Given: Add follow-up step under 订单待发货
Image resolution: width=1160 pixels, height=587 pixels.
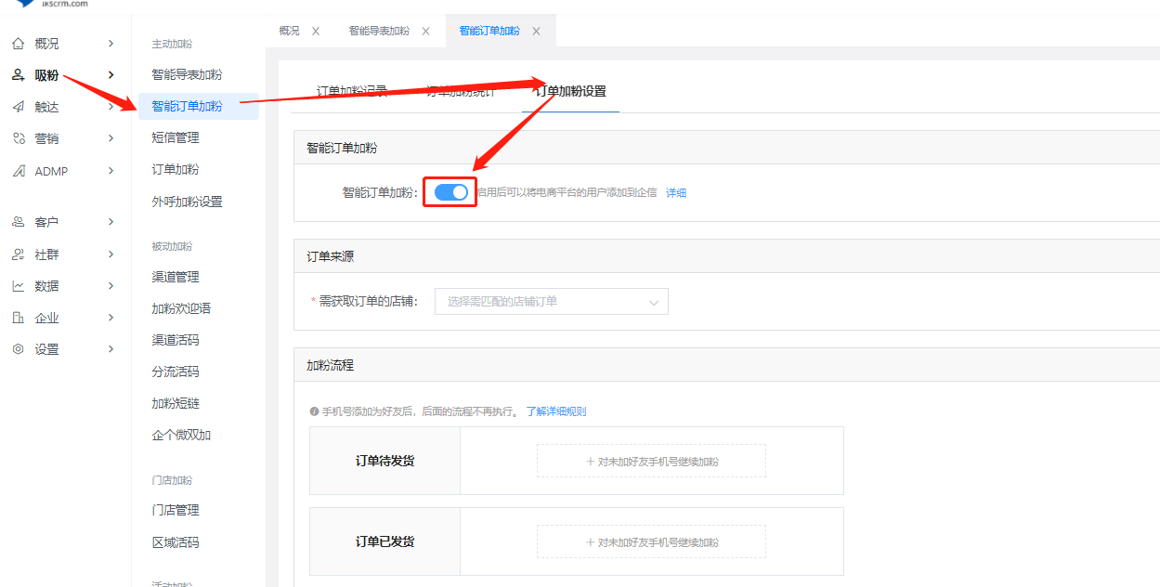Looking at the screenshot, I should pyautogui.click(x=651, y=461).
